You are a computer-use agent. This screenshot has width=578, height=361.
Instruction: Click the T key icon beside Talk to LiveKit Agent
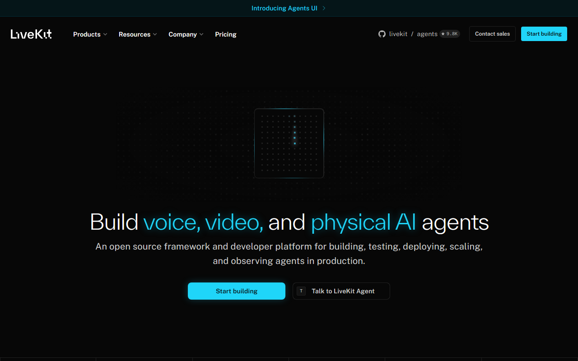pyautogui.click(x=301, y=291)
